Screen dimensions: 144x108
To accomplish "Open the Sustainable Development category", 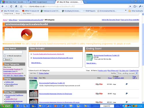I will [12, 73].
